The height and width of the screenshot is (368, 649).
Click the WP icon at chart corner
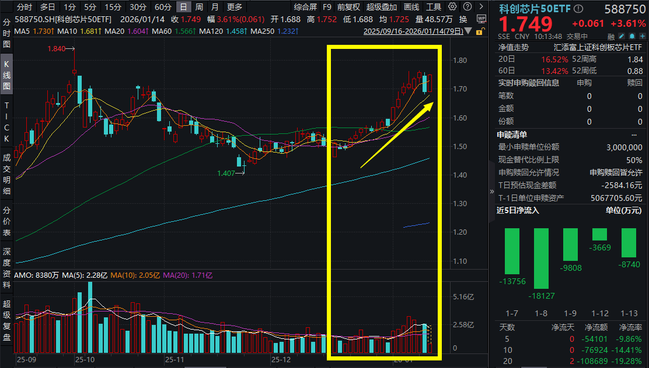(481, 19)
